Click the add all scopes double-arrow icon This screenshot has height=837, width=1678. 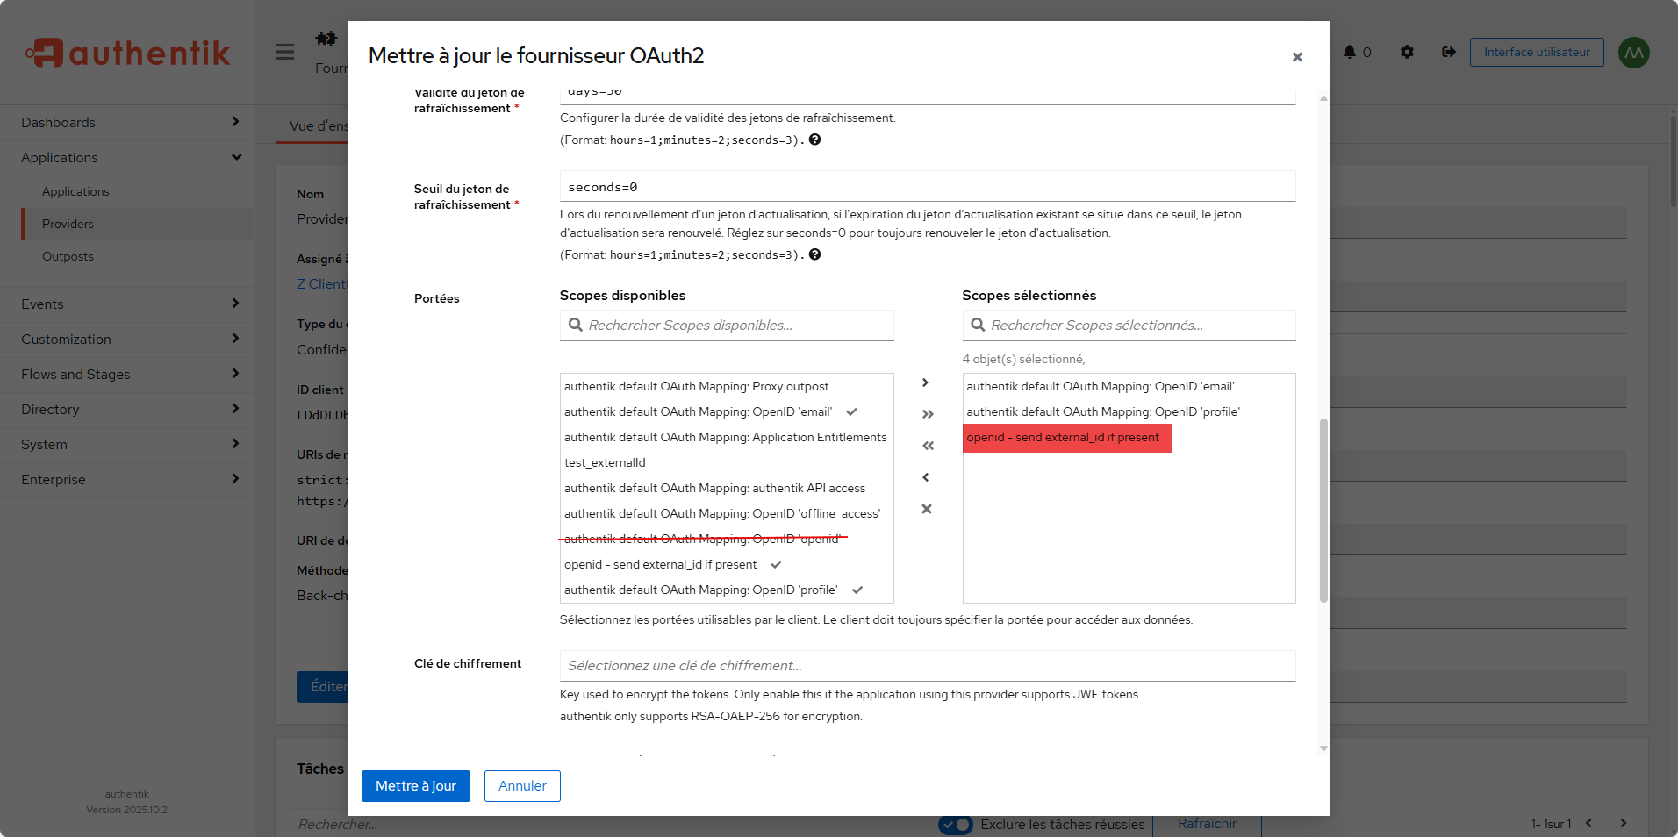point(927,414)
